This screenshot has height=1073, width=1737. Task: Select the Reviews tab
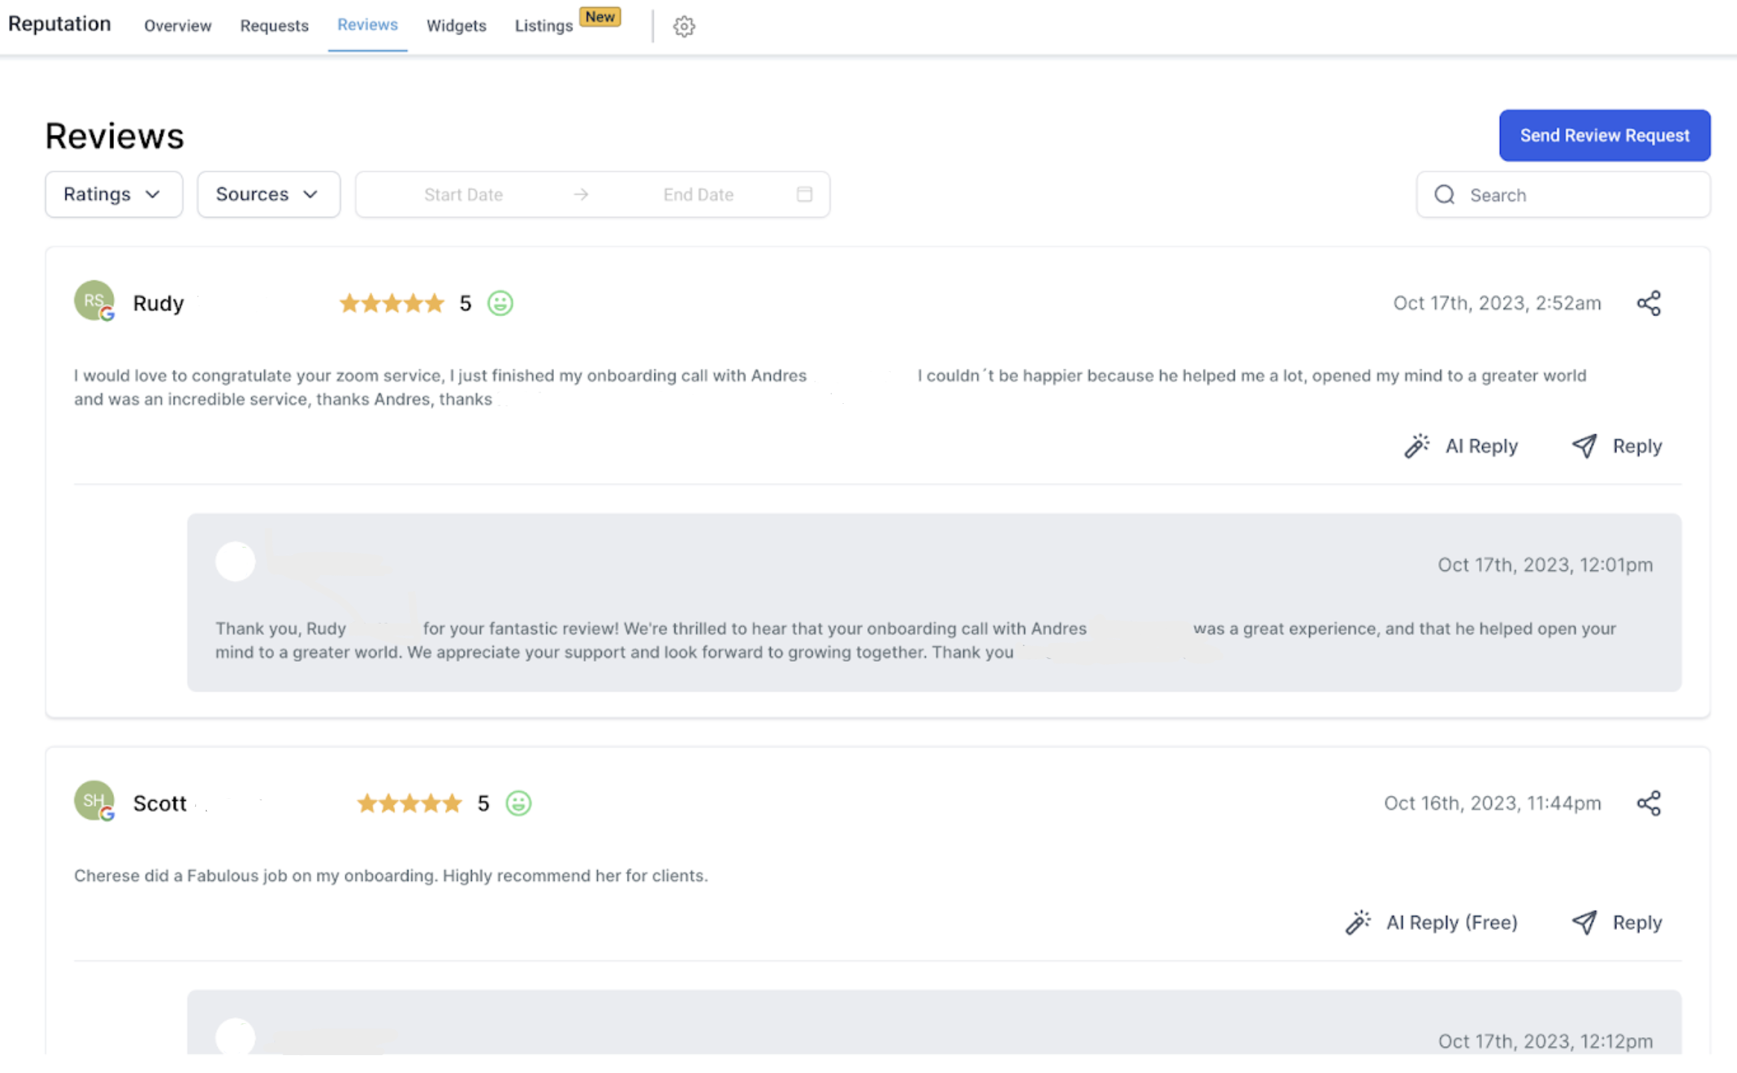click(368, 25)
